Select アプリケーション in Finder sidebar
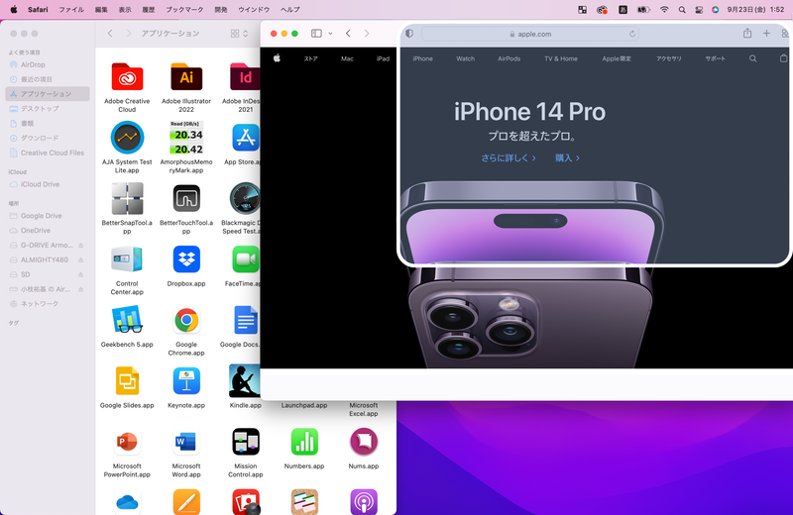 (x=48, y=94)
